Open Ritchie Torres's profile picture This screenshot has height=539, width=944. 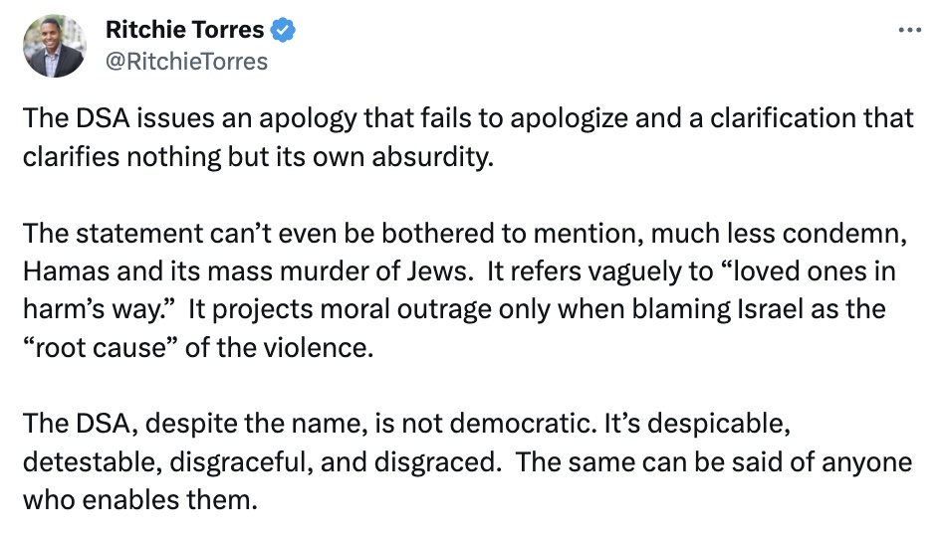tap(54, 46)
